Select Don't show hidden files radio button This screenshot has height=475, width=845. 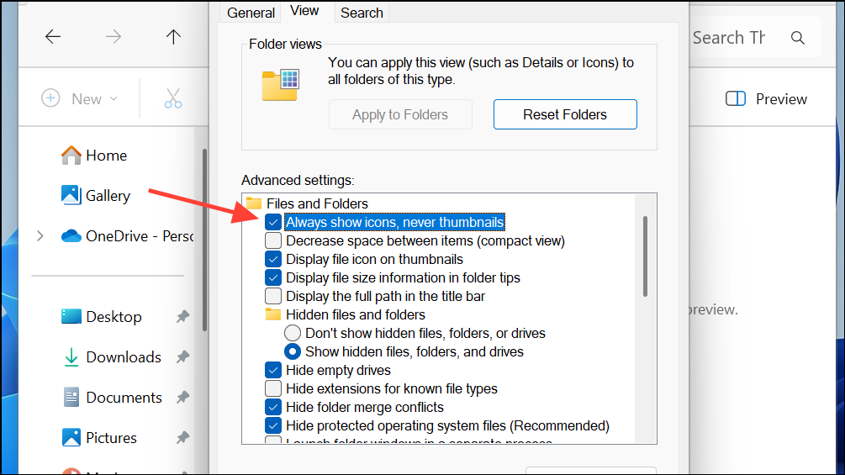click(293, 334)
